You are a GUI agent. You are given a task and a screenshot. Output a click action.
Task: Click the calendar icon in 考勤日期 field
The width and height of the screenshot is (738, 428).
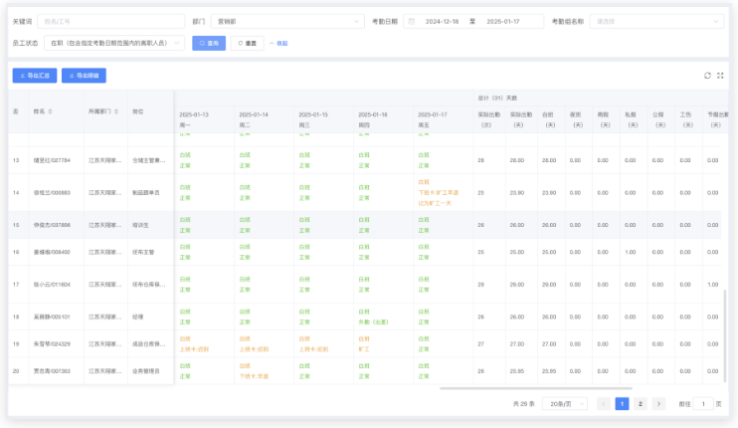[411, 21]
